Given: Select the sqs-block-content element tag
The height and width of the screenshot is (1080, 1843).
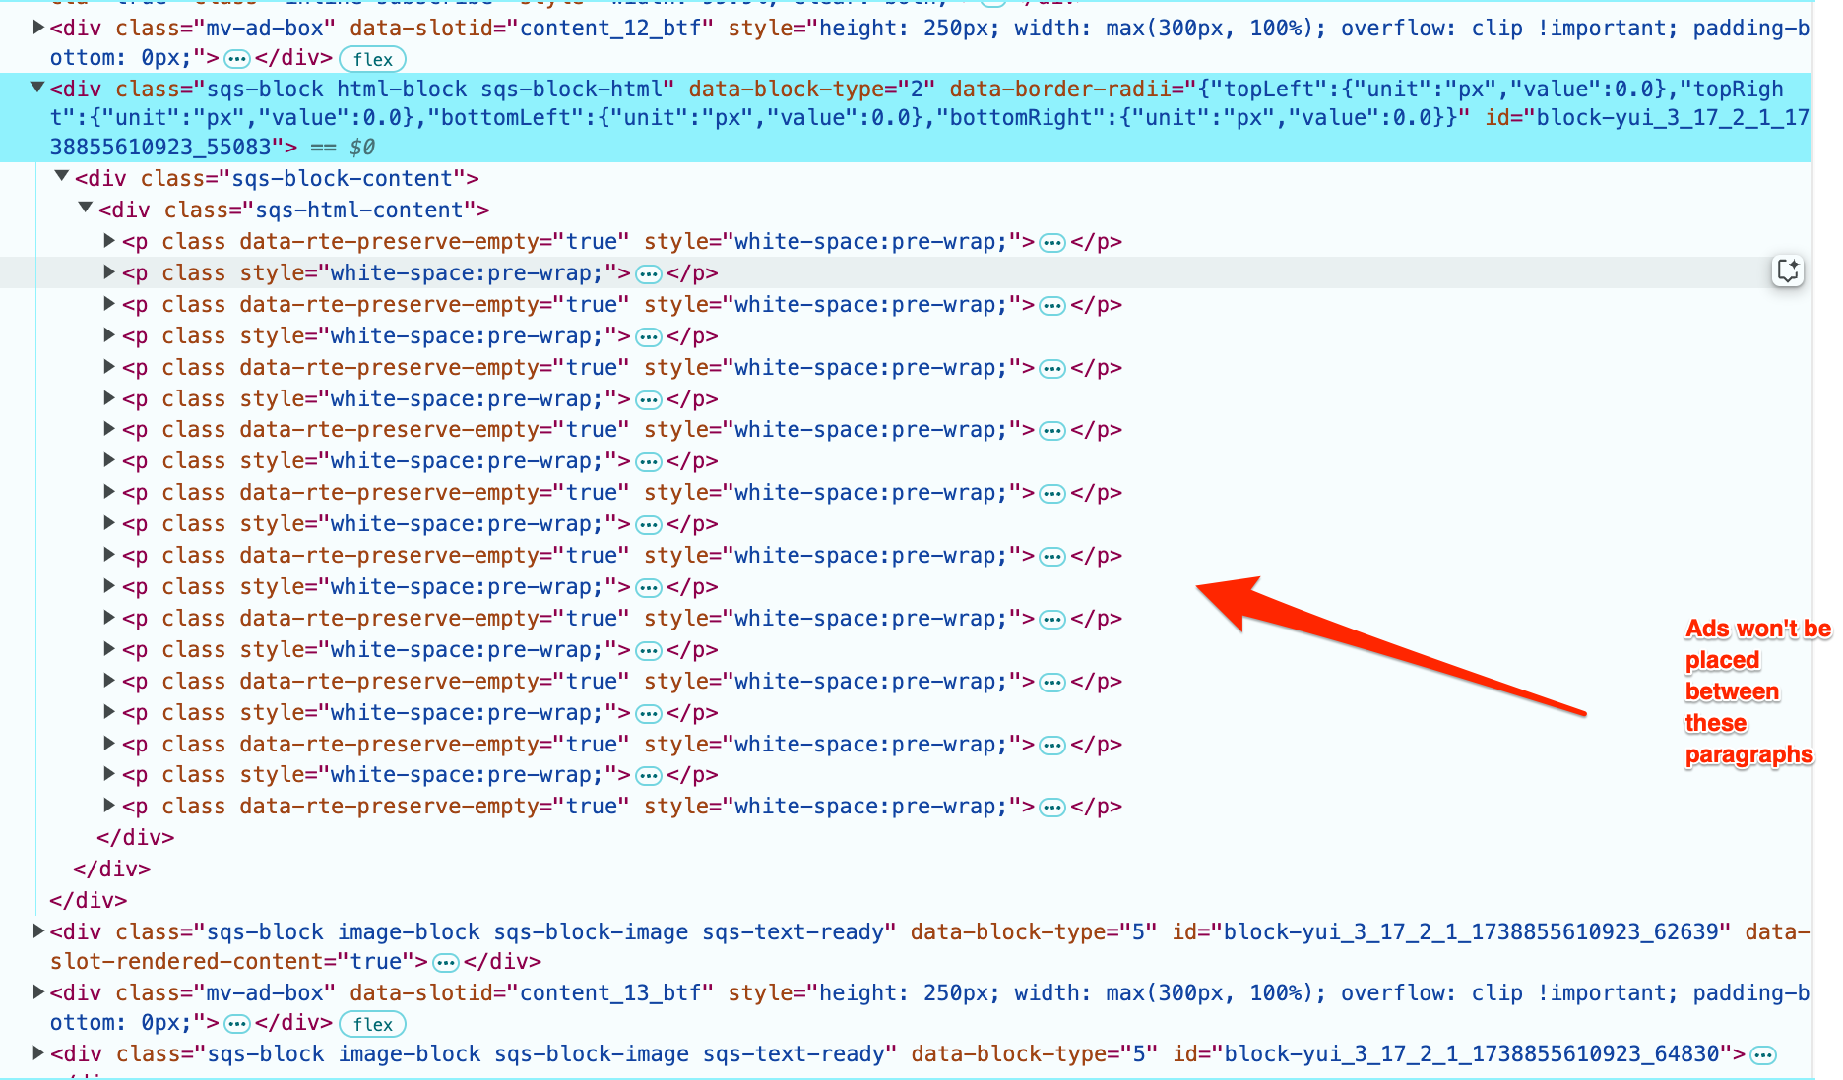Looking at the screenshot, I should coord(276,179).
